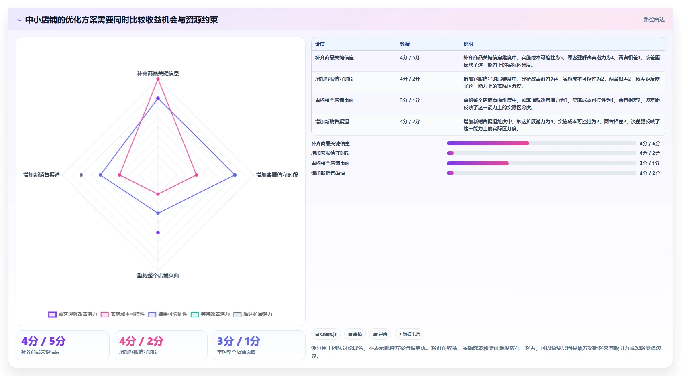
Task: Click the 4分 / 5分 value in the table
Action: pyautogui.click(x=410, y=58)
